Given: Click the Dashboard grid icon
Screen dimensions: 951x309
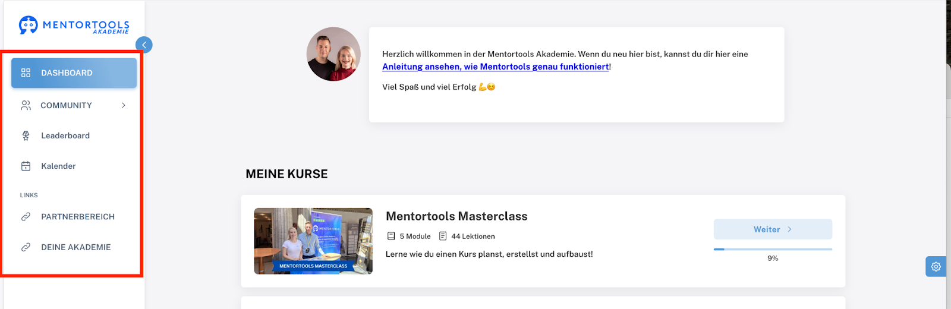Looking at the screenshot, I should click(26, 72).
